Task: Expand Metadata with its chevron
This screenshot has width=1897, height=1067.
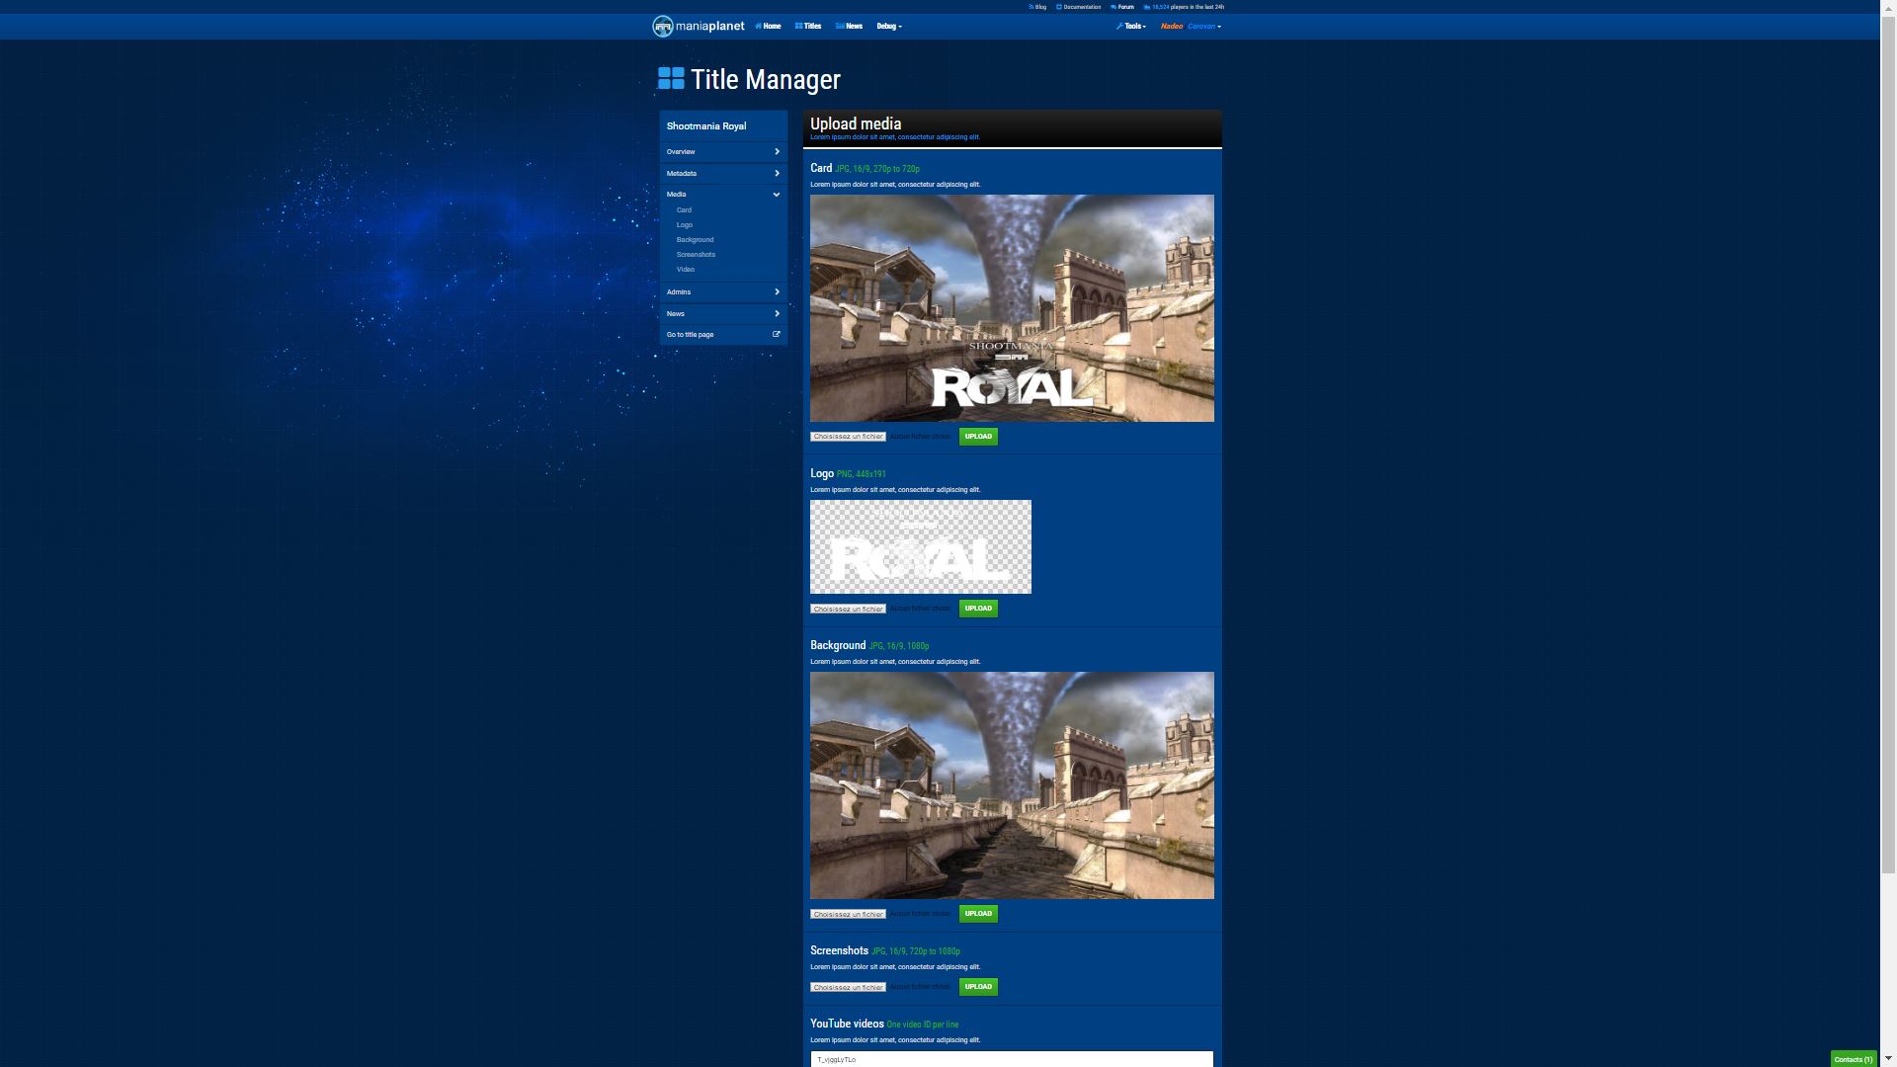Action: click(x=777, y=174)
